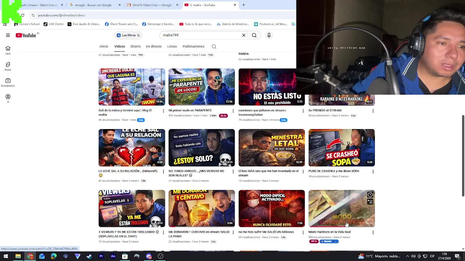This screenshot has height=261, width=465.
Task: Open Inicio in the left sidebar
Action: coord(8,50)
